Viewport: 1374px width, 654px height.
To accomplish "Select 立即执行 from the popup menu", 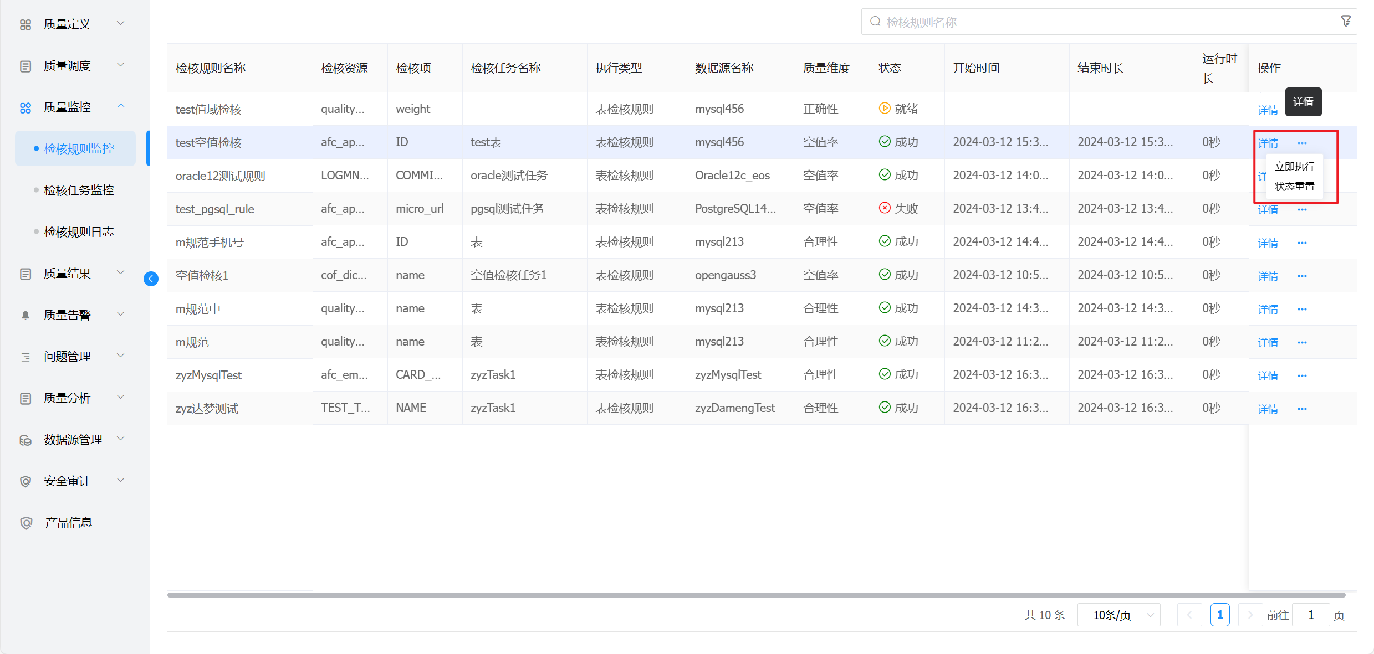I will [1294, 167].
